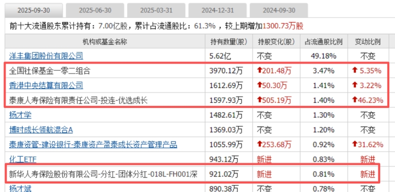Click the 1300.73万股 increase figure in summary
Viewport: 395px width, 192px height.
coord(283,26)
